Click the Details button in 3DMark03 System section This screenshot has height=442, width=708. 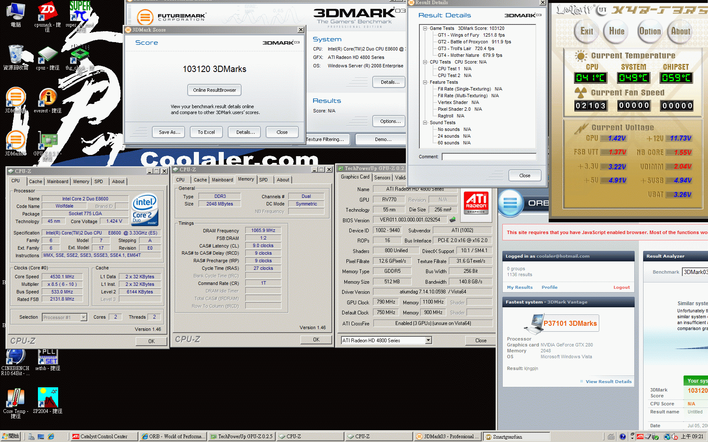(390, 82)
